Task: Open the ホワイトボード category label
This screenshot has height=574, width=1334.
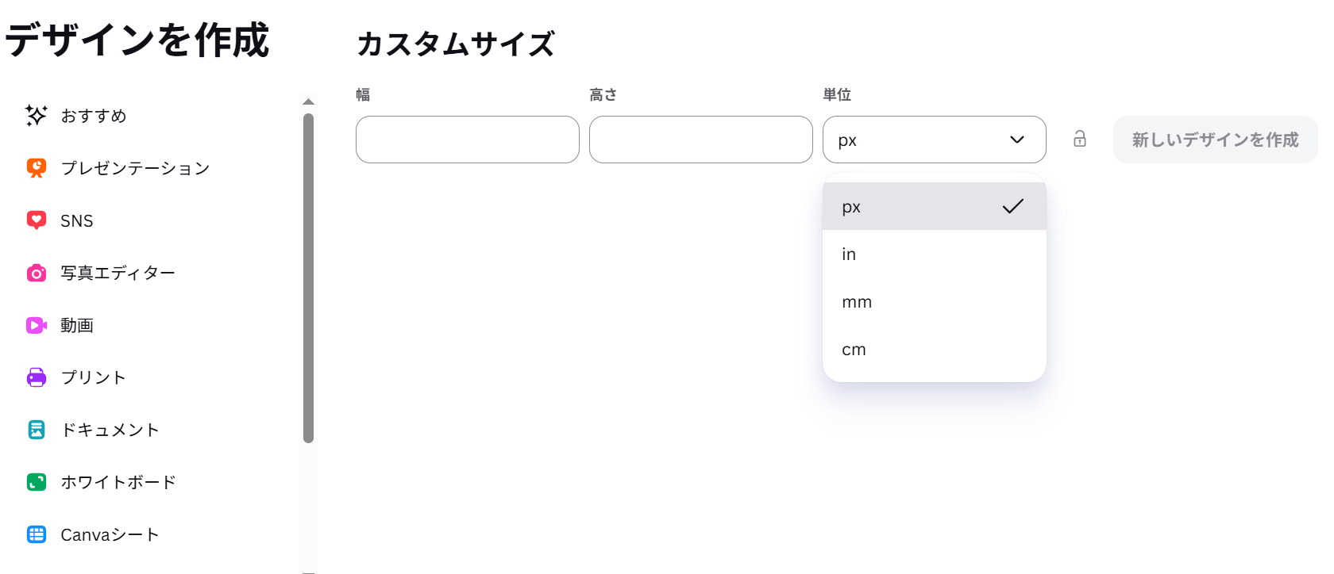Action: 118,482
